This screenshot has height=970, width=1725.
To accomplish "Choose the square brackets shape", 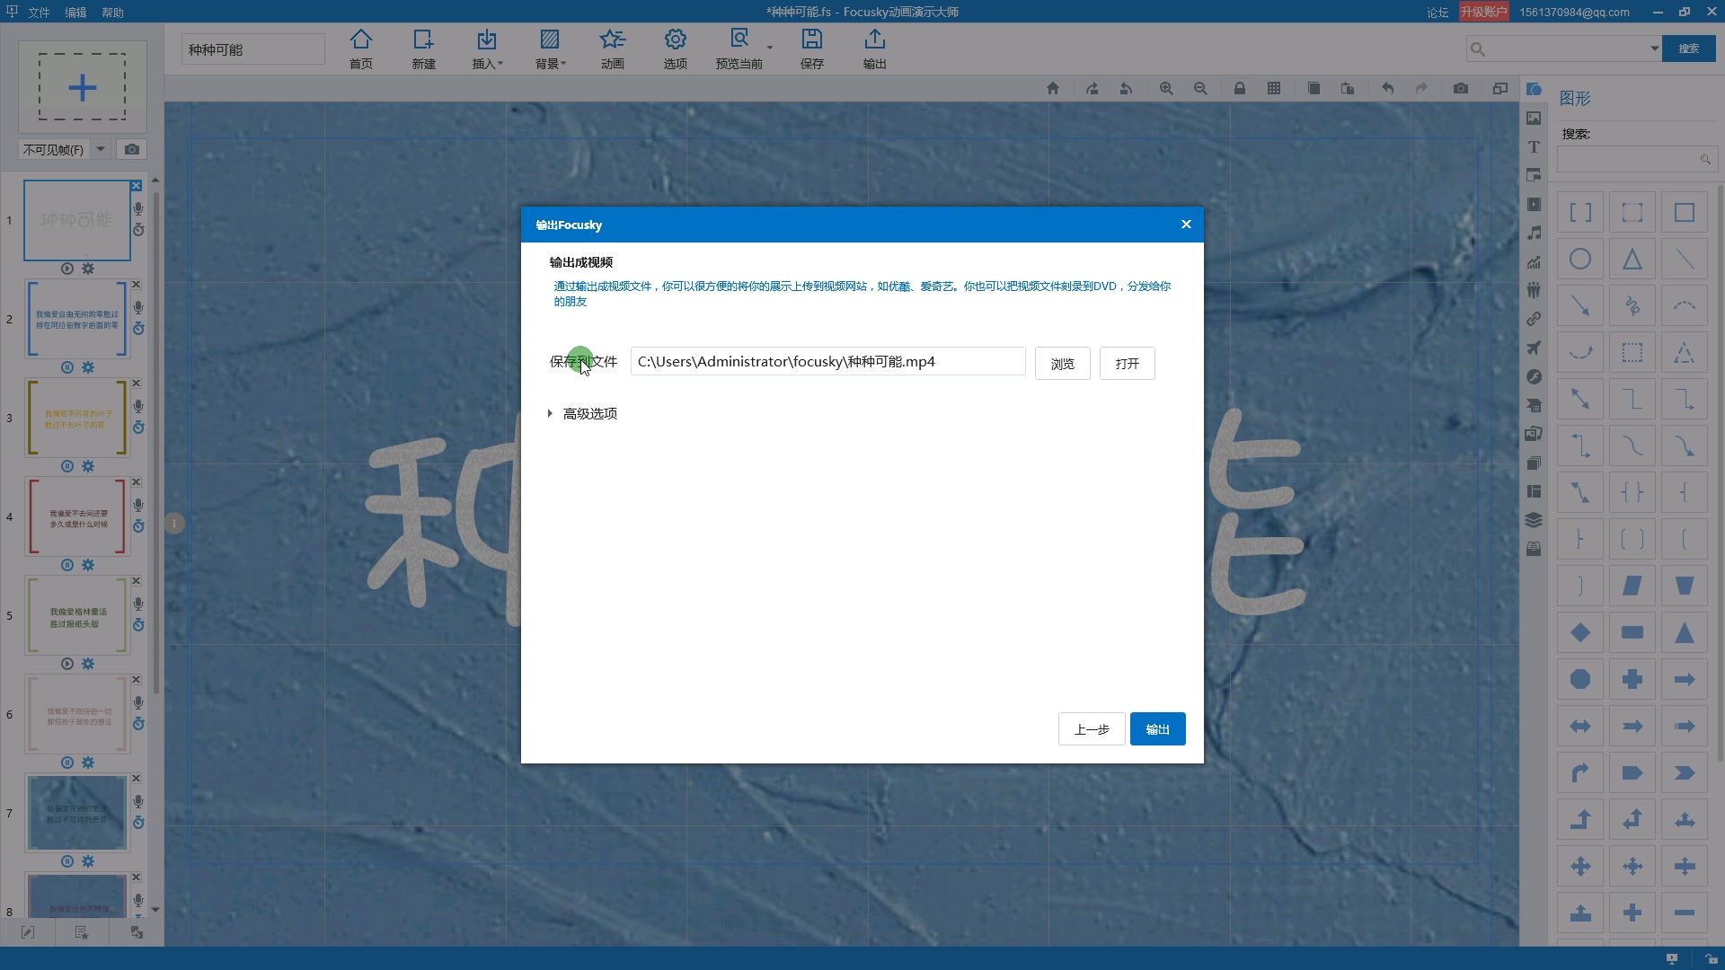I will [1580, 213].
